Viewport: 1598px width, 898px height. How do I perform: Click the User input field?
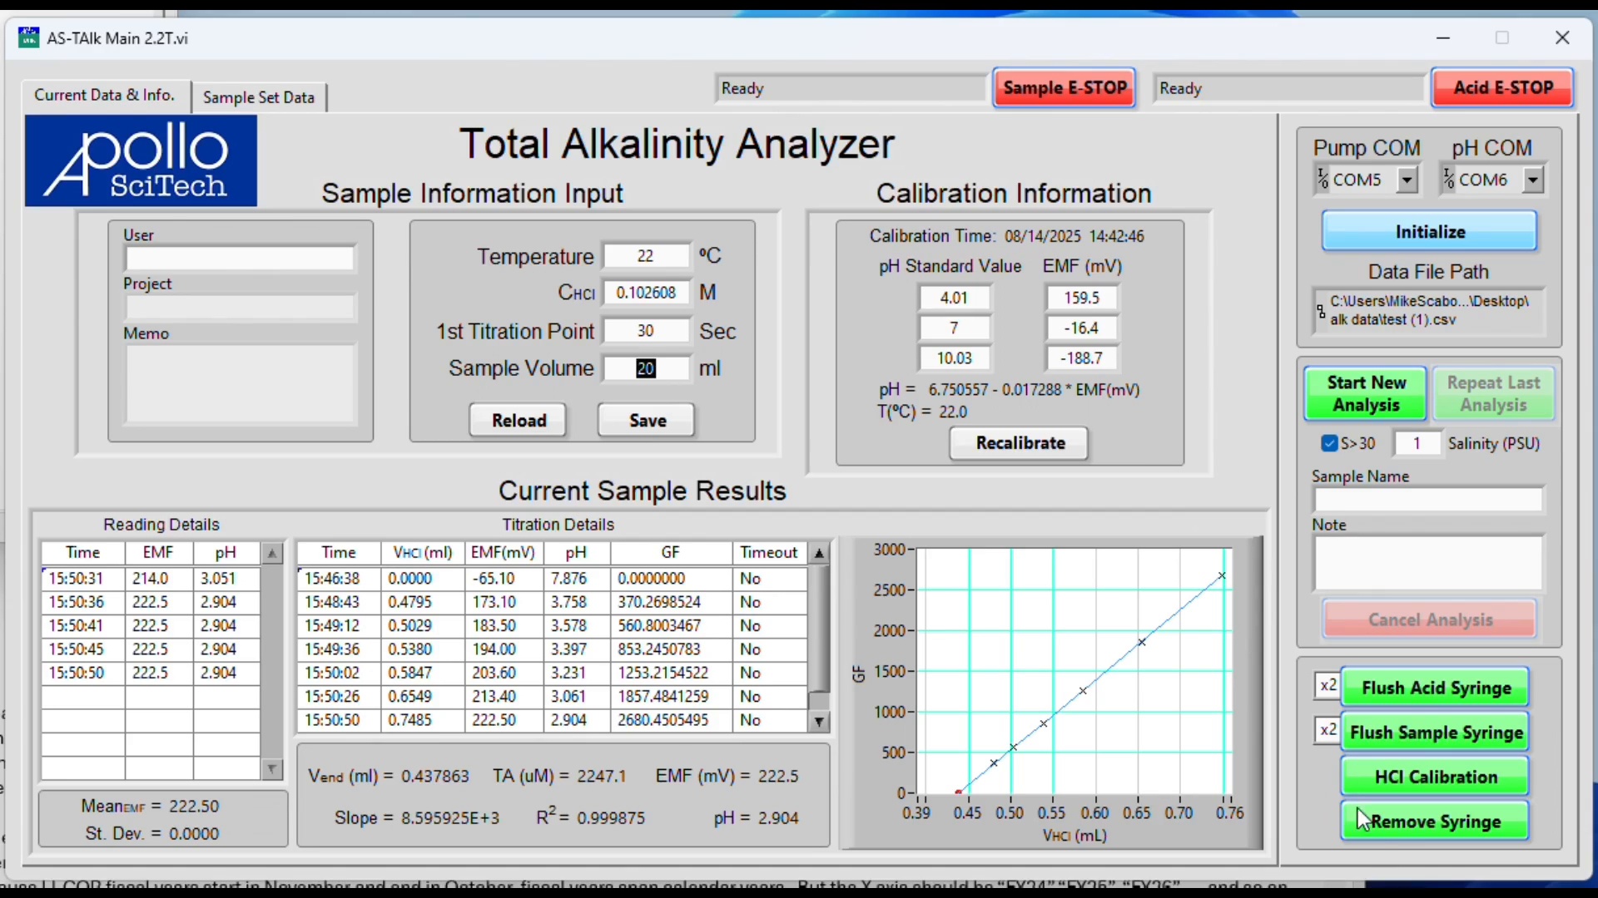240,259
